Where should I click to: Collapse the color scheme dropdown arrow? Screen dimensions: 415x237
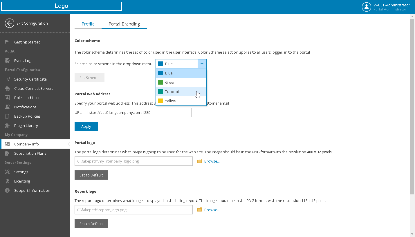(202, 64)
